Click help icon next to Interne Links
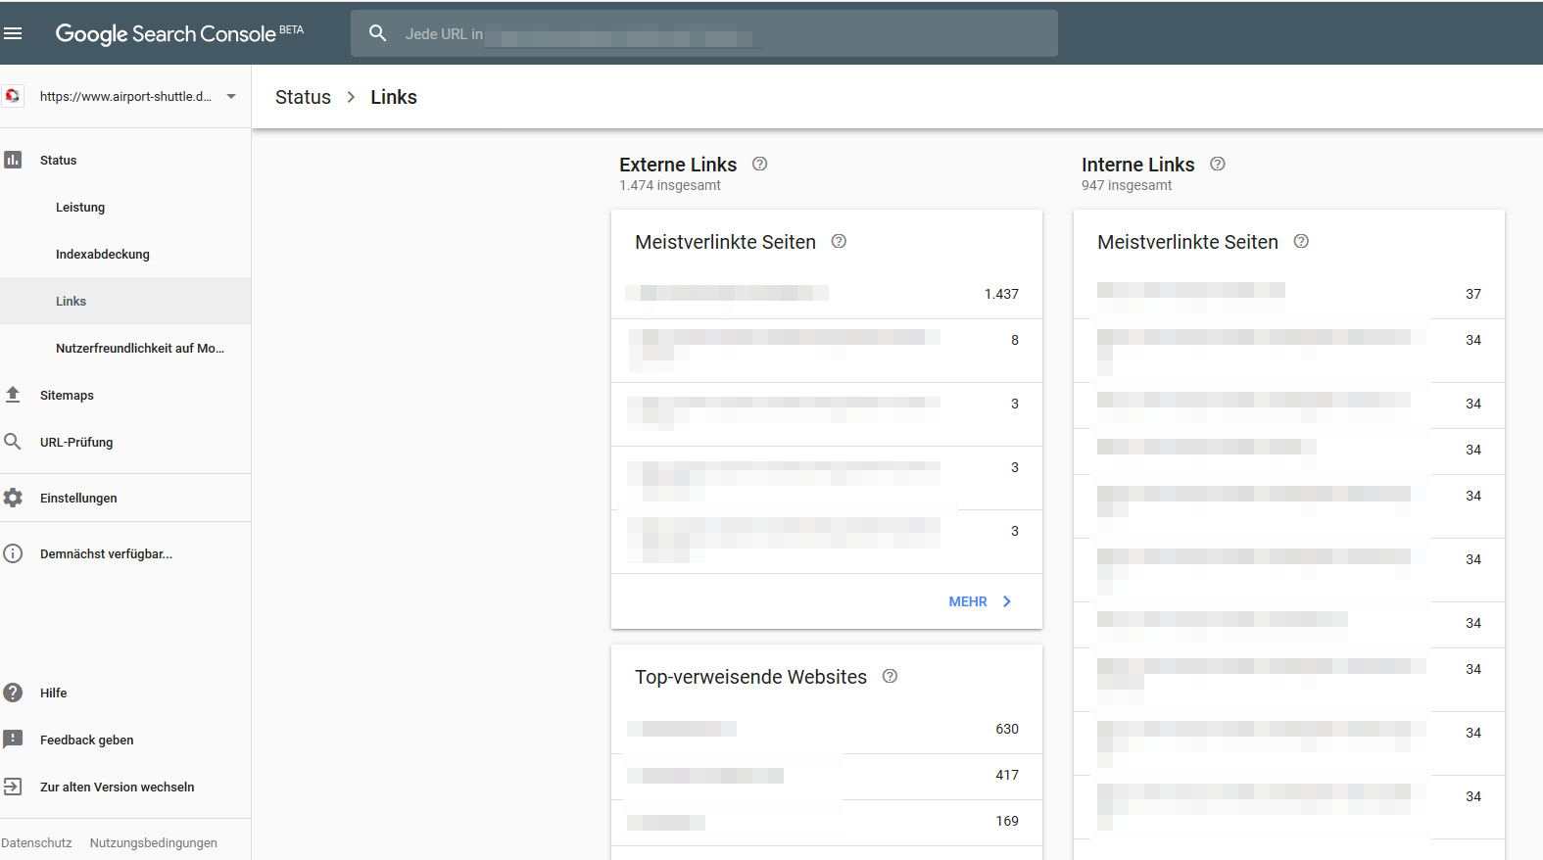Screen dimensions: 1543x860 coord(1218,164)
